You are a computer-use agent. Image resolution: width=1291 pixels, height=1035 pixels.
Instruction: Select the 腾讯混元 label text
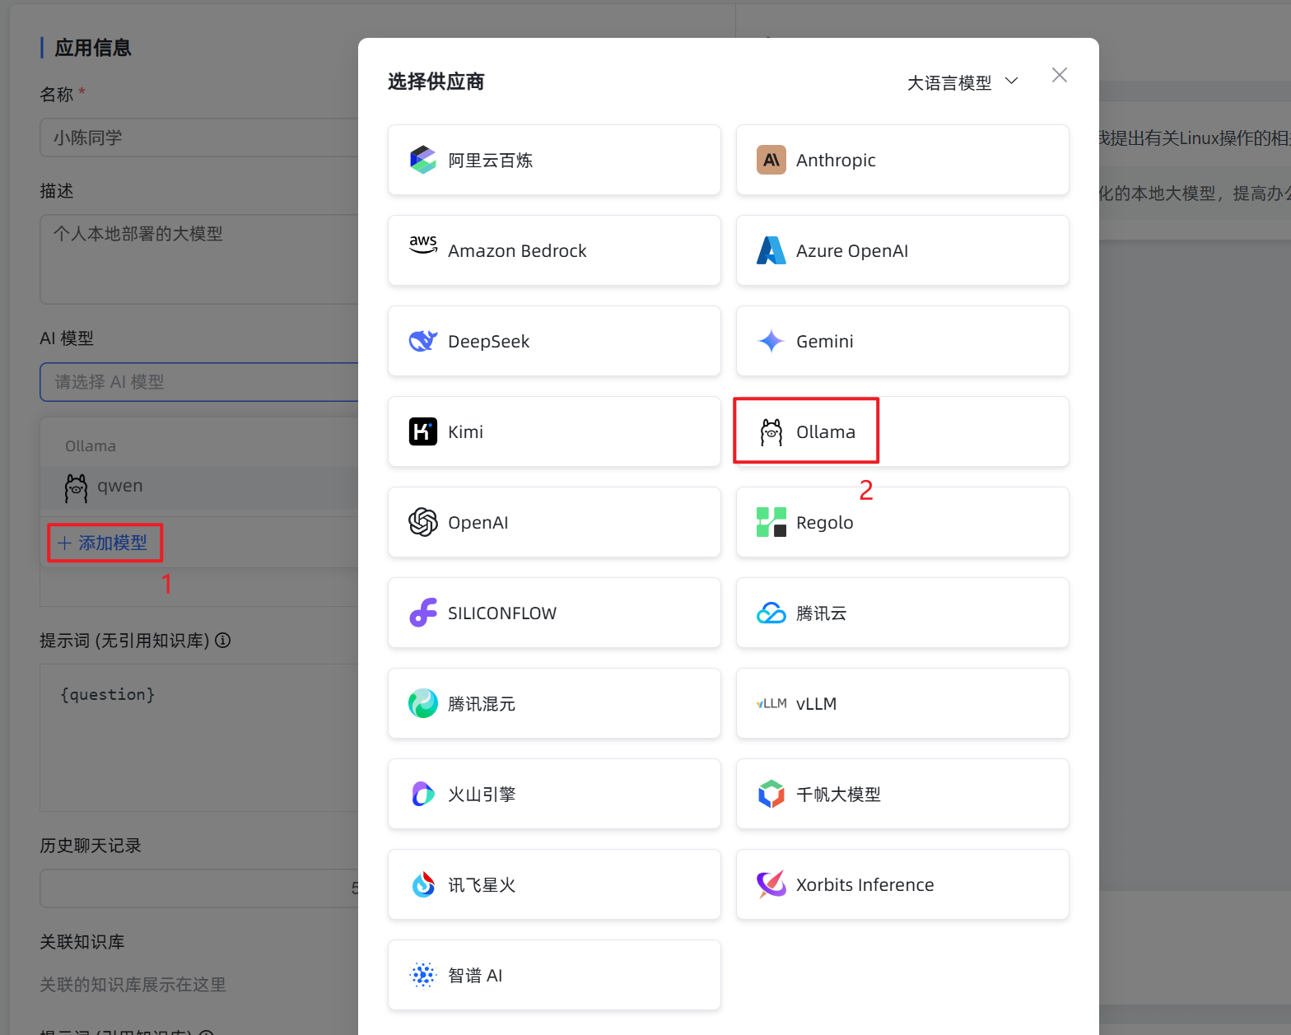click(482, 703)
